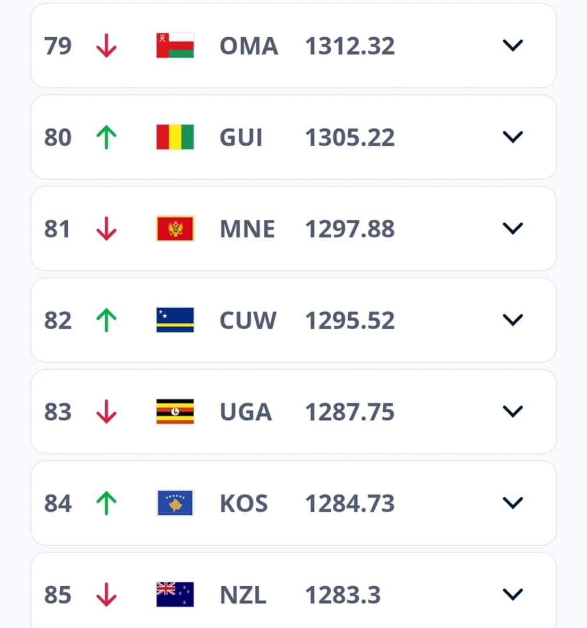The height and width of the screenshot is (628, 587).
Task: Click the Curaçao flag icon
Action: point(175,320)
